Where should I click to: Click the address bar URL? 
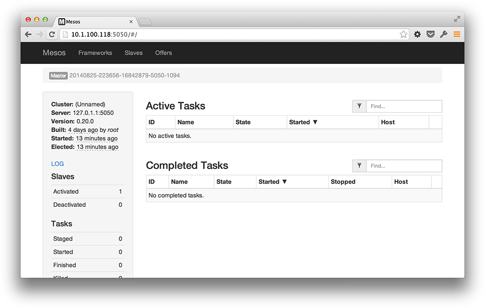coord(104,34)
